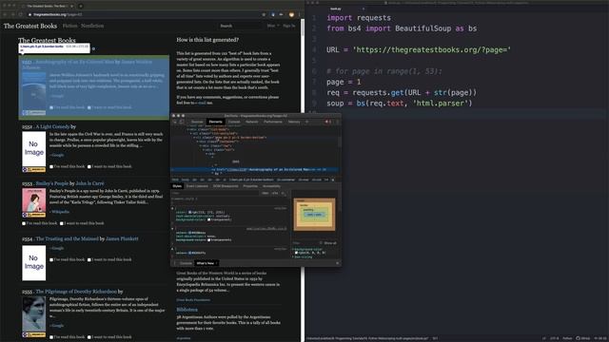
Task: Reload the page in the browser
Action: pyautogui.click(x=20, y=15)
